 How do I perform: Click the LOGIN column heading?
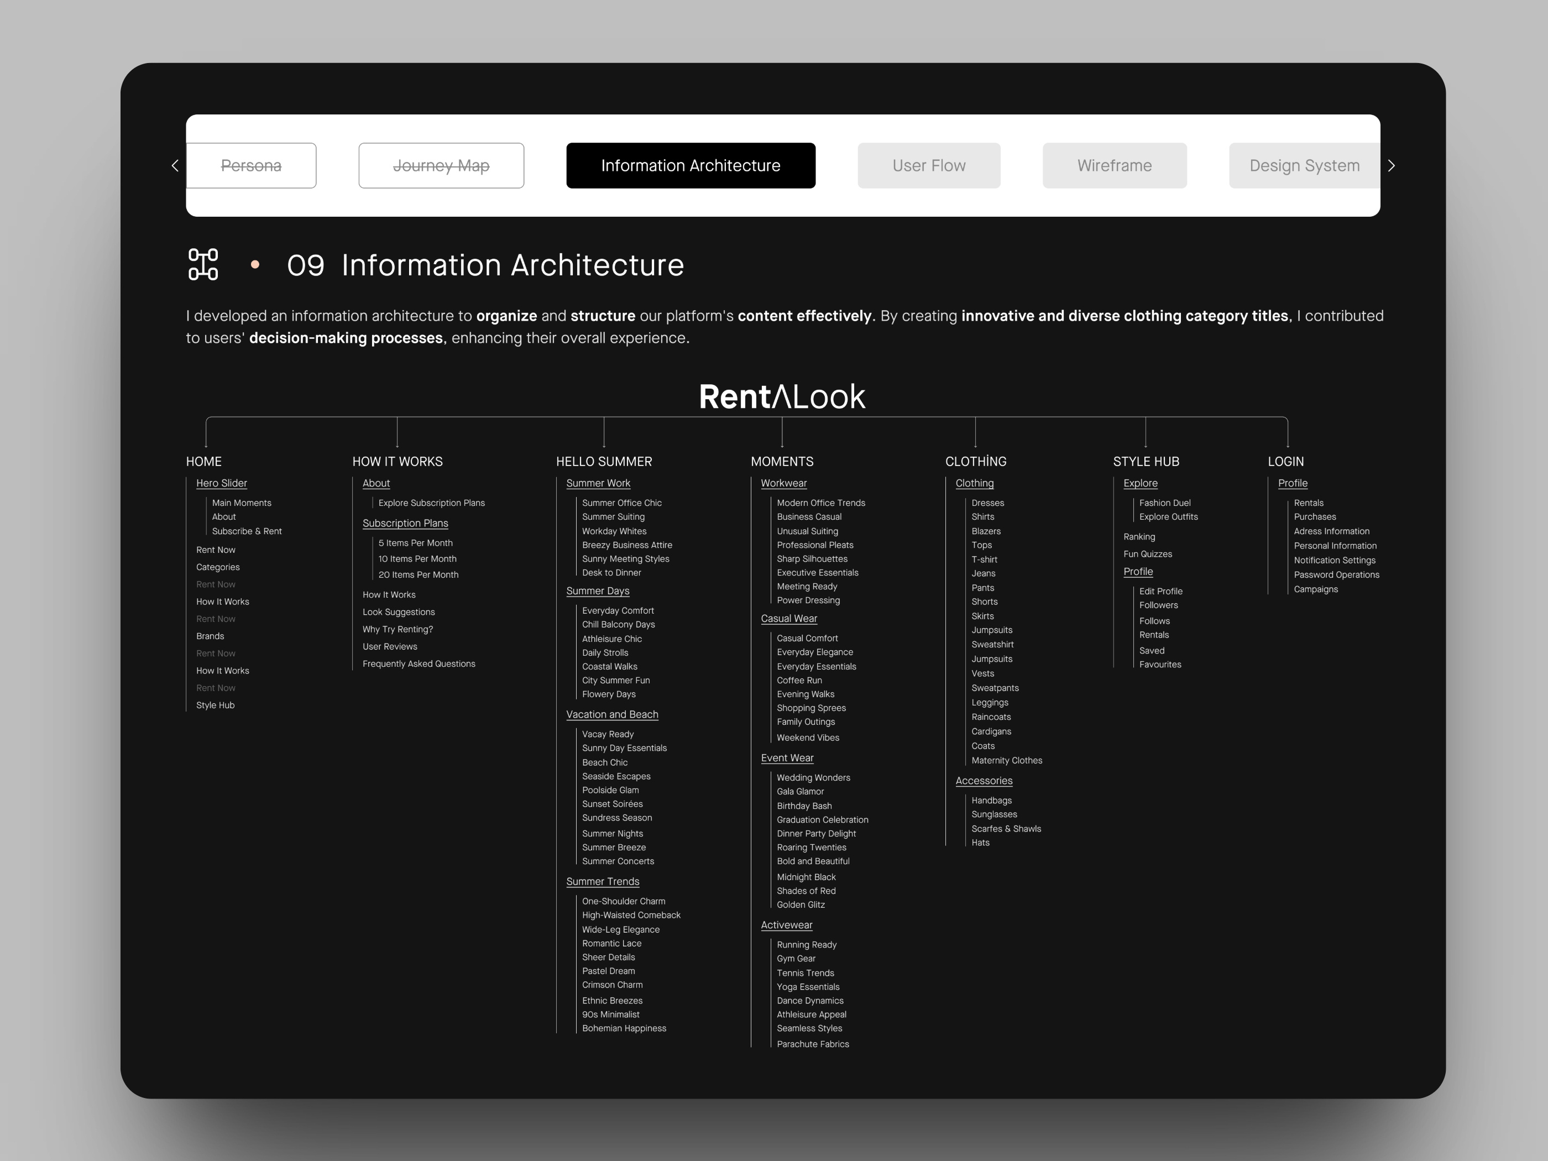click(x=1285, y=462)
